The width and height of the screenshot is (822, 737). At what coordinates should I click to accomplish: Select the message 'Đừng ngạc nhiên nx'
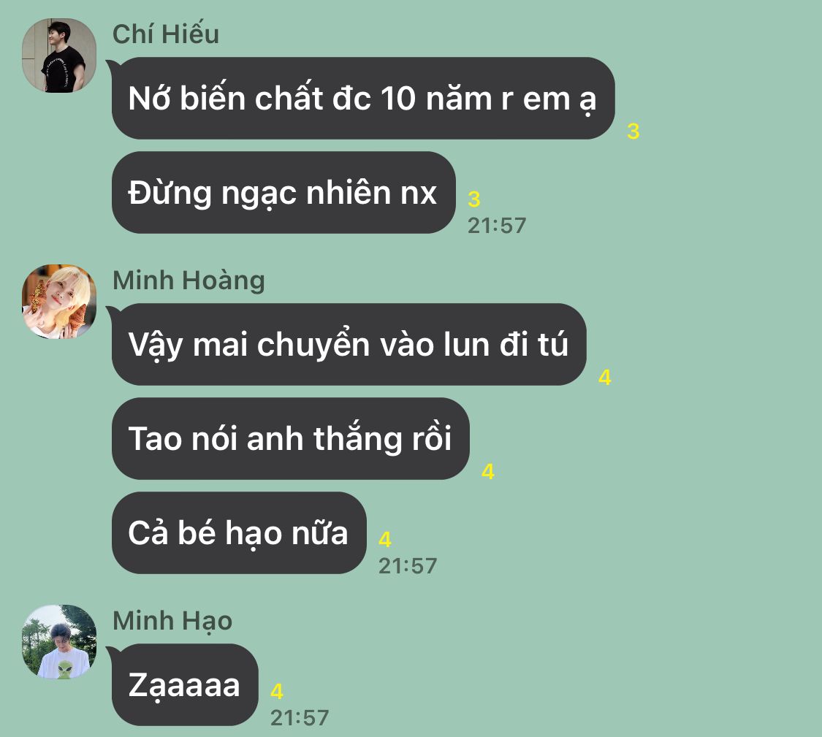point(283,192)
